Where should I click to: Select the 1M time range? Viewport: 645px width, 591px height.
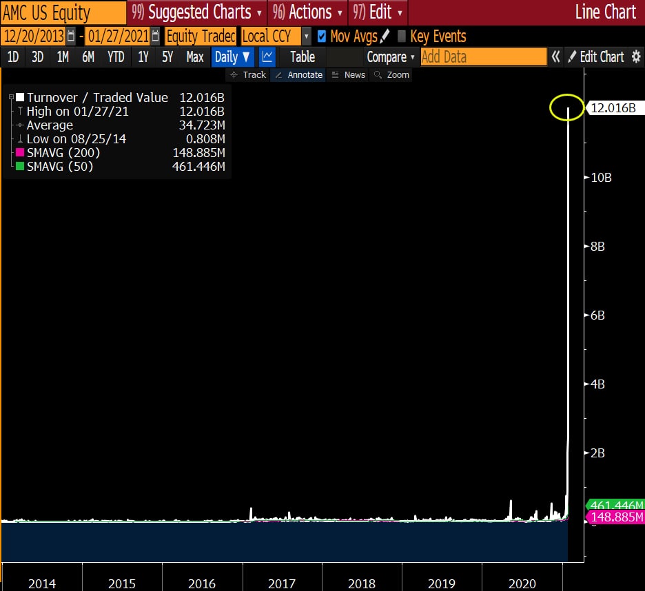pyautogui.click(x=63, y=56)
